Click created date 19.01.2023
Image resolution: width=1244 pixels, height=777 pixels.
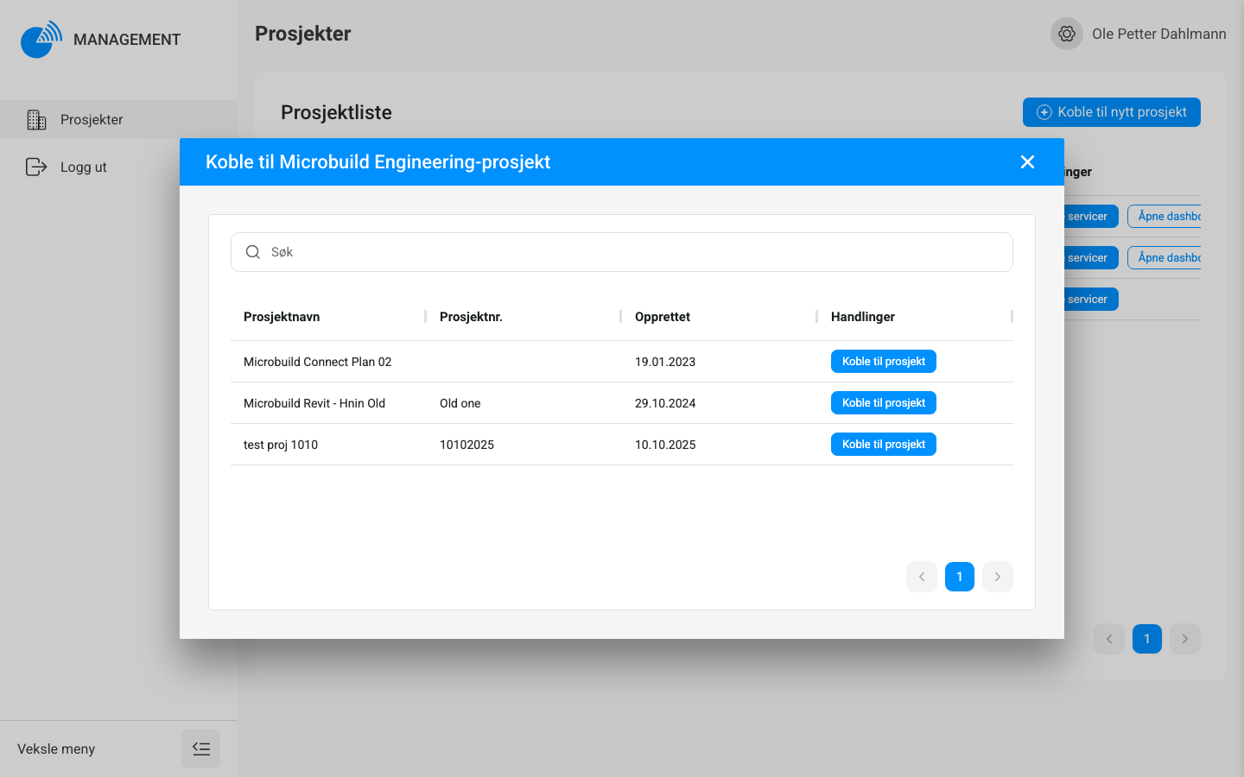[665, 362]
